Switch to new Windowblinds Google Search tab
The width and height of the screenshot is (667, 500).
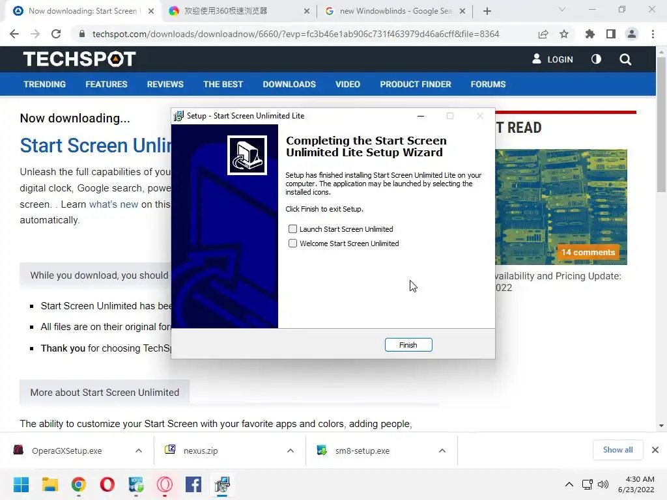[395, 11]
